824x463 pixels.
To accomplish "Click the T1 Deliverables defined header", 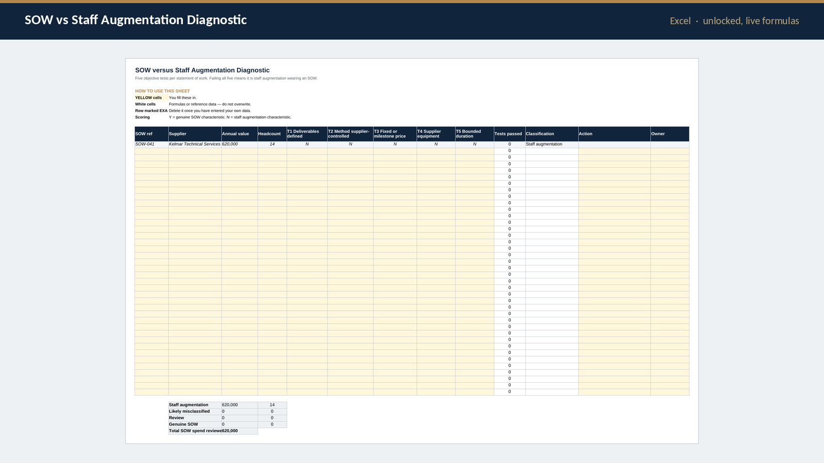I will pyautogui.click(x=307, y=134).
